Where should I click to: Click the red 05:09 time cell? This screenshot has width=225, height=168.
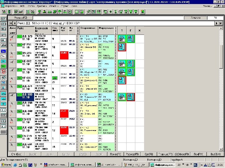tap(64, 55)
